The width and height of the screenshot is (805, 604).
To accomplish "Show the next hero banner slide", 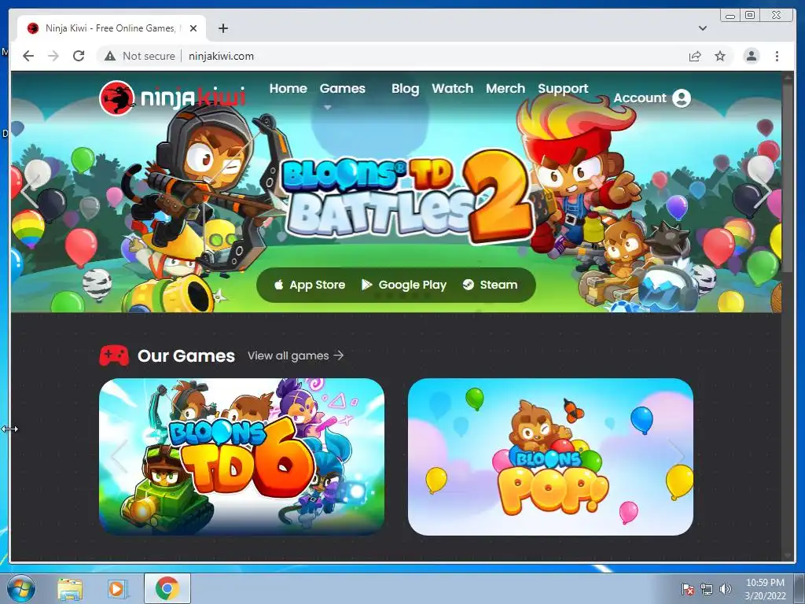I will pos(763,192).
